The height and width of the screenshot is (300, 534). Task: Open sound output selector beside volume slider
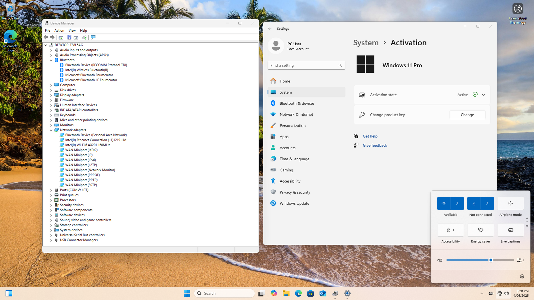521,260
